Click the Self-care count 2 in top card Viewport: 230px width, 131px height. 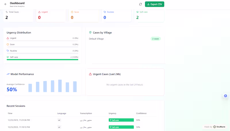click(x=137, y=17)
